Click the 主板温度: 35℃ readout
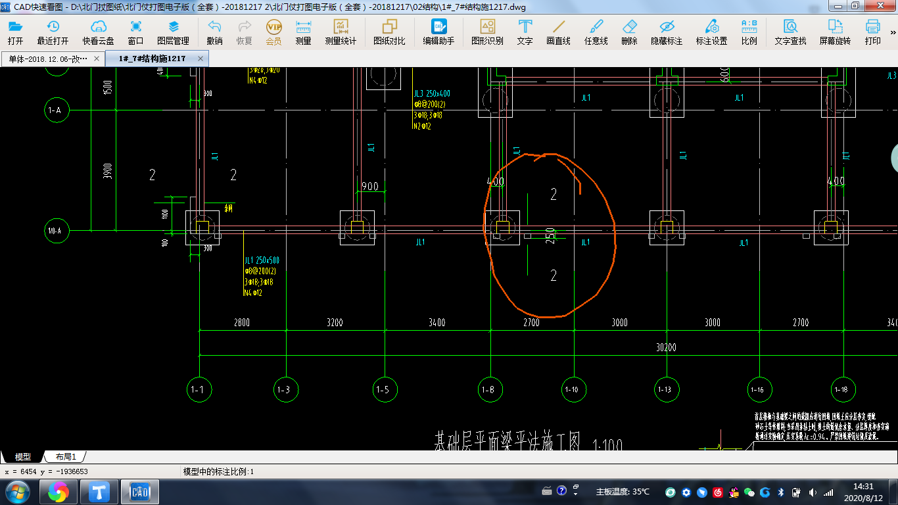This screenshot has width=898, height=505. [623, 491]
